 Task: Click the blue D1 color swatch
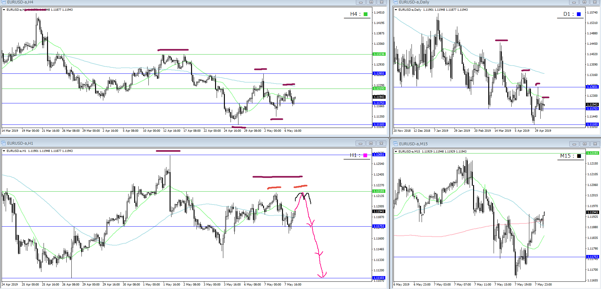[x=579, y=14]
